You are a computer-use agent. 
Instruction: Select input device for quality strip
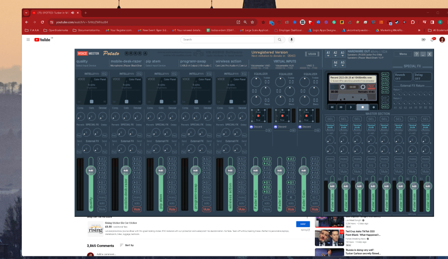click(86, 66)
